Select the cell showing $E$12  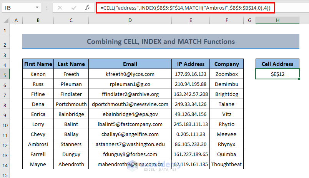[x=277, y=74]
